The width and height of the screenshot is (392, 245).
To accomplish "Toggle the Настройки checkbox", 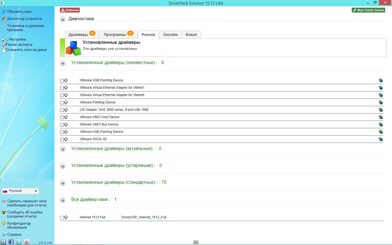I will (4, 40).
